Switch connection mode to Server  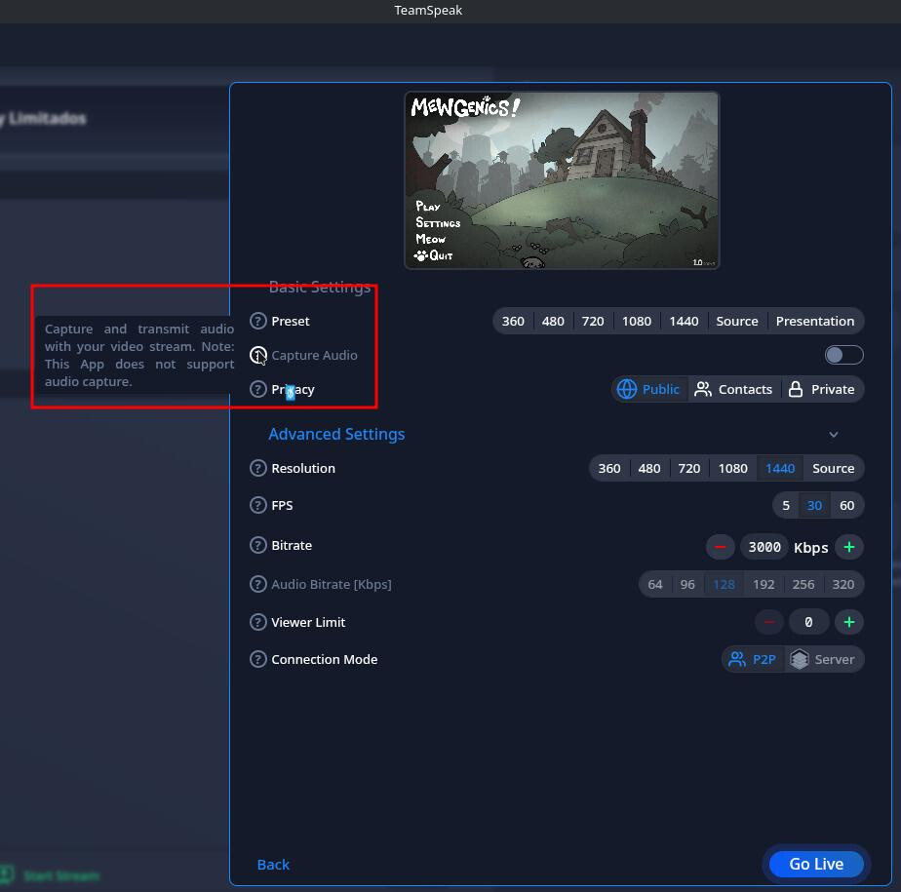tap(823, 659)
